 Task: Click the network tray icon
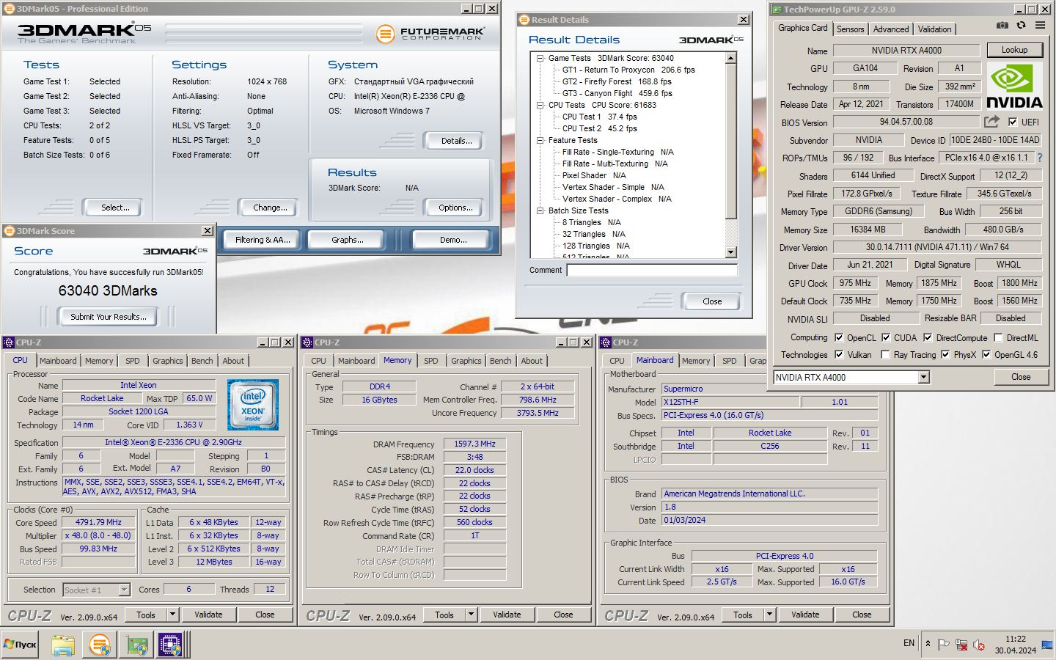pos(961,644)
